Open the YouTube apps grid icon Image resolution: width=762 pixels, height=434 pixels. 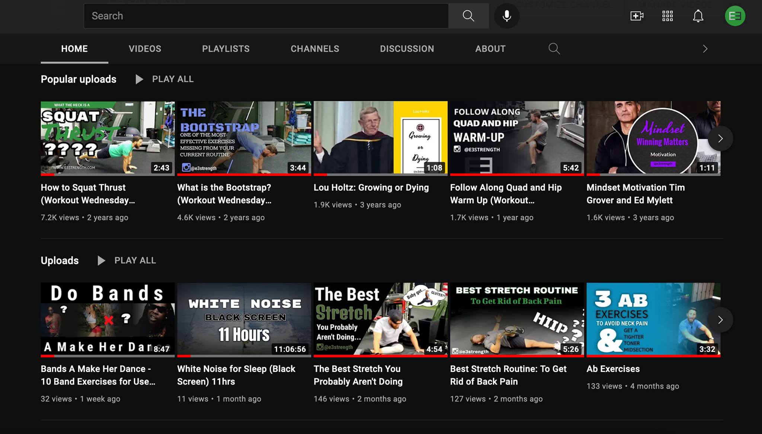pos(667,16)
